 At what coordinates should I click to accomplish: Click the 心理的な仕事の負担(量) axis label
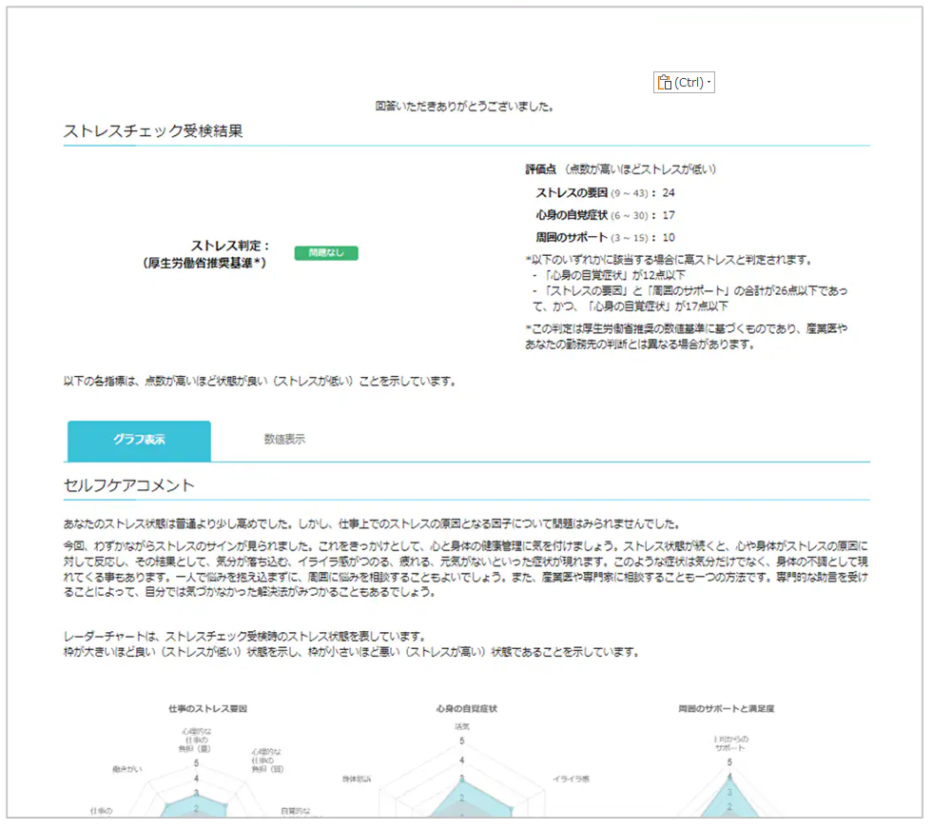point(196,740)
